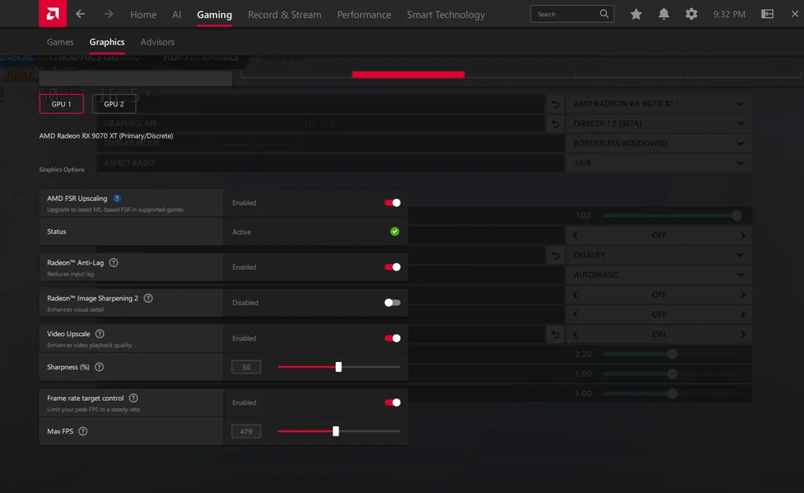This screenshot has height=493, width=804.
Task: Switch to the AI tab
Action: pyautogui.click(x=176, y=14)
